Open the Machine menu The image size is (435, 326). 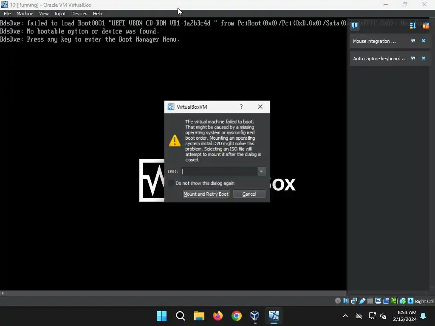(x=25, y=14)
